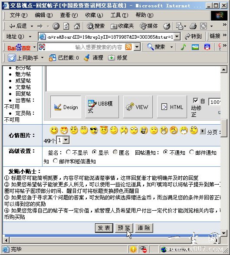Viewport: 230px width, 255px height.
Task: Click the 清除 clear button
Action: [144, 228]
